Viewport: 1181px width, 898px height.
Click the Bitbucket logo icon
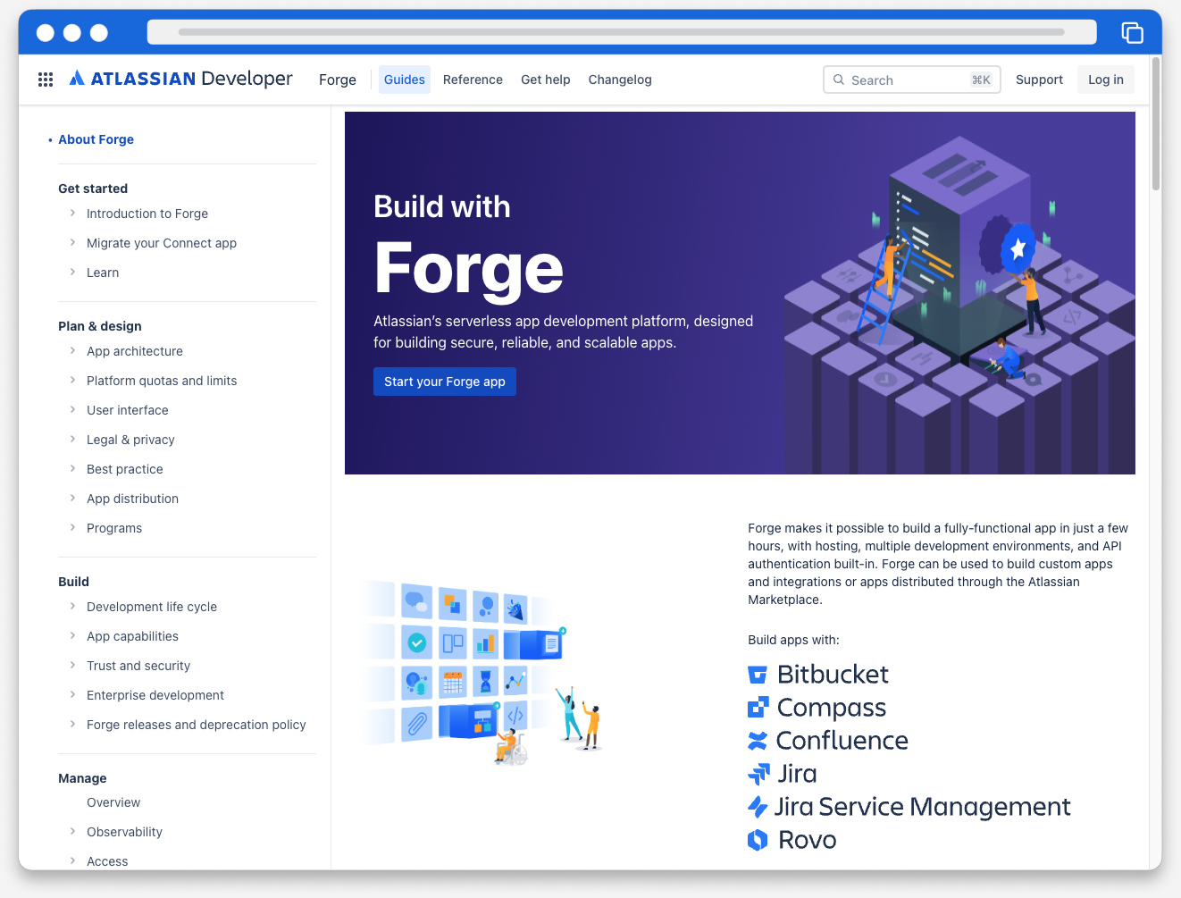[x=758, y=675]
